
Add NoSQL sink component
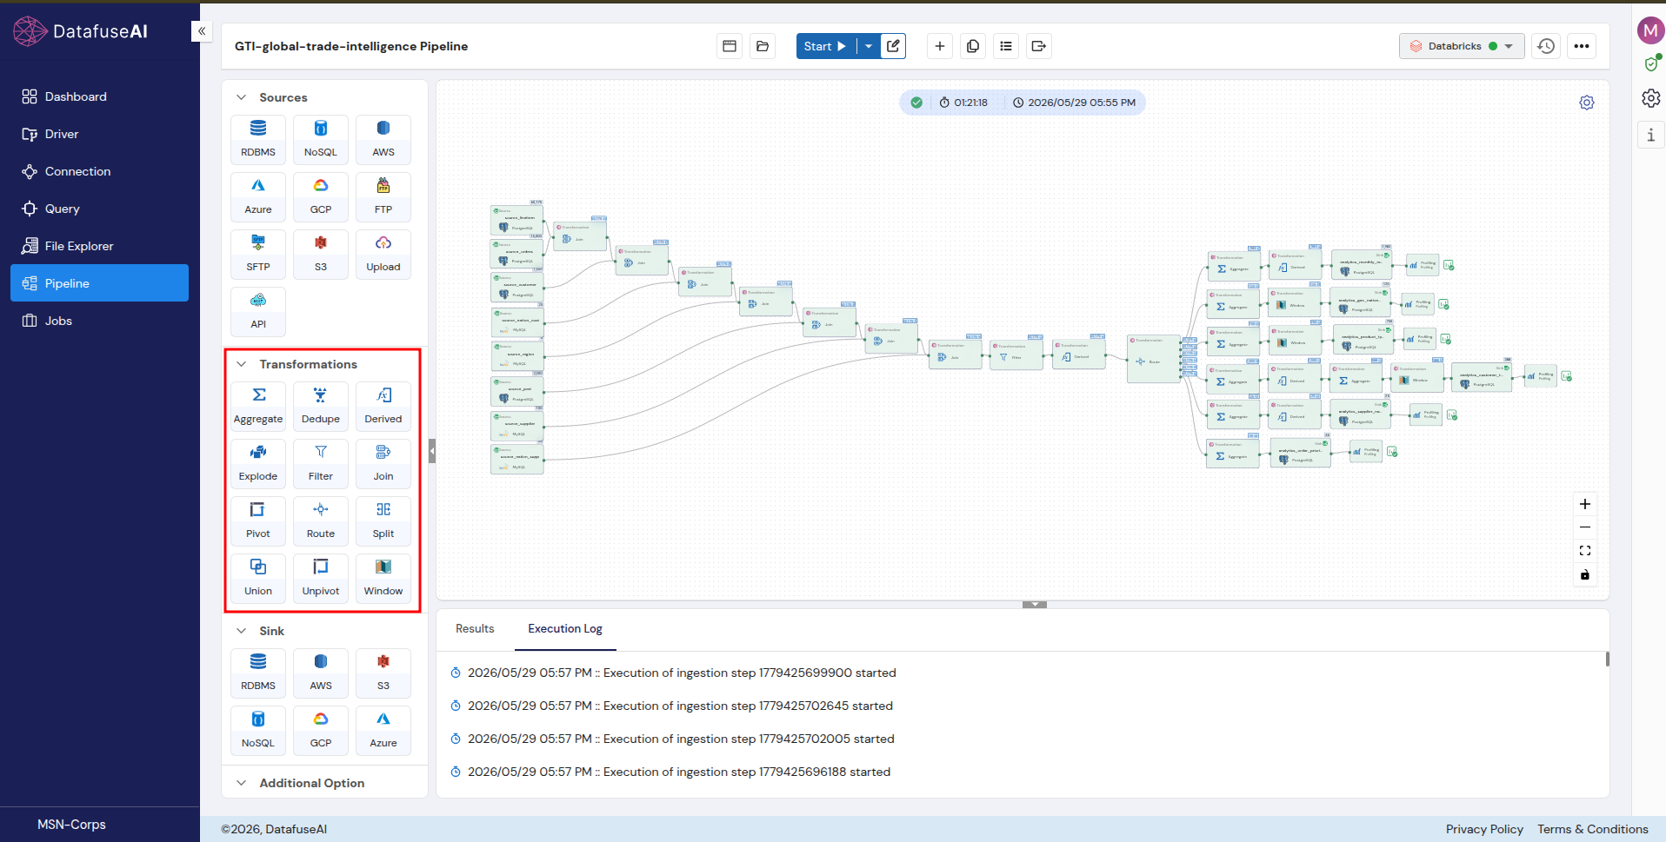[x=258, y=730]
